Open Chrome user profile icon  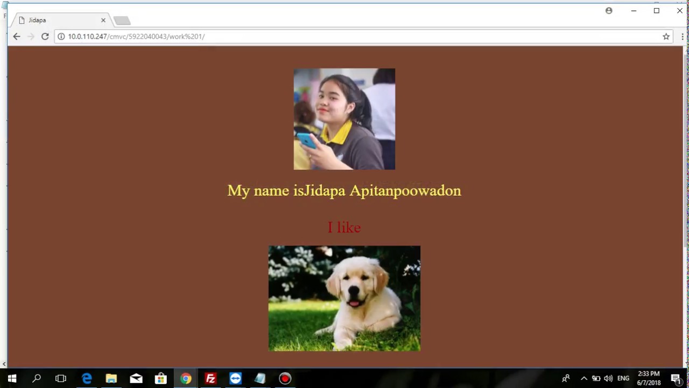point(609,11)
